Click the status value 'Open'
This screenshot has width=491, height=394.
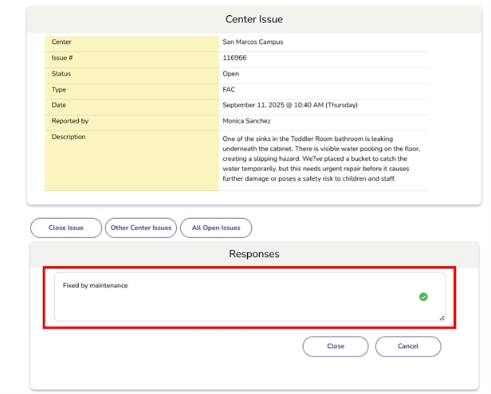(231, 74)
